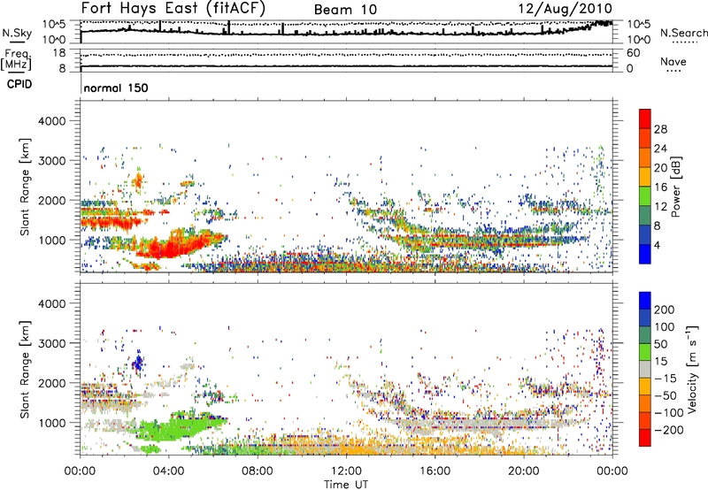
Task: Click the 'N.Sky' legend label
Action: (17, 34)
